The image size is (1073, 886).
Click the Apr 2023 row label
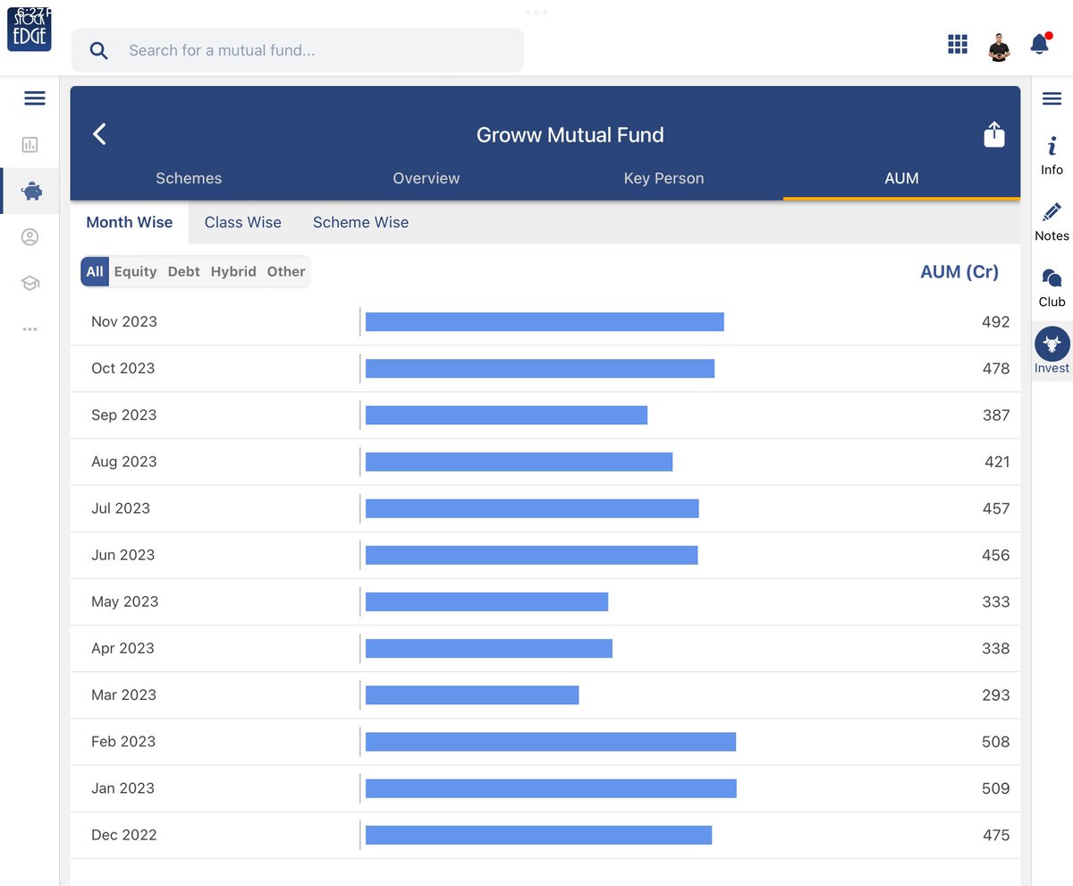tap(123, 648)
